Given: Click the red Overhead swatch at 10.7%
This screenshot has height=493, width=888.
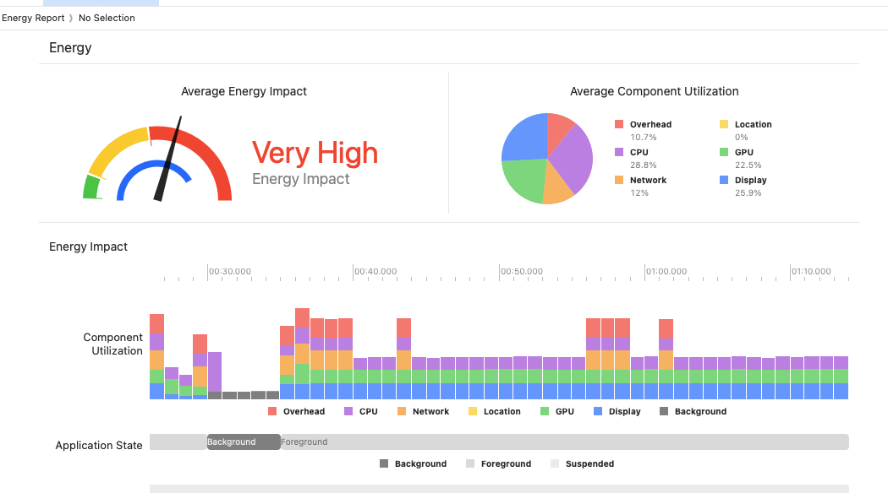Looking at the screenshot, I should pos(619,125).
